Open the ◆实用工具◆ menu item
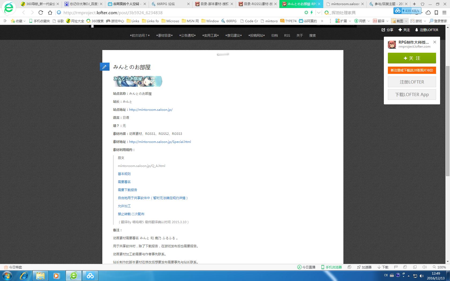The width and height of the screenshot is (450, 281). 211,35
